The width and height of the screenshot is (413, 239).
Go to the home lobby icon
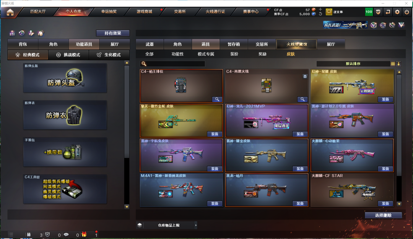10,12
